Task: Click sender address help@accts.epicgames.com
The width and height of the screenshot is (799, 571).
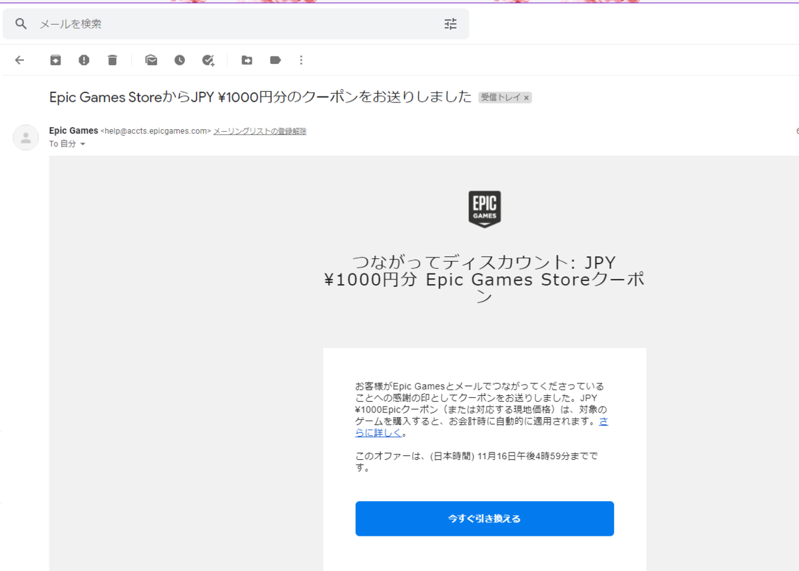Action: point(156,131)
